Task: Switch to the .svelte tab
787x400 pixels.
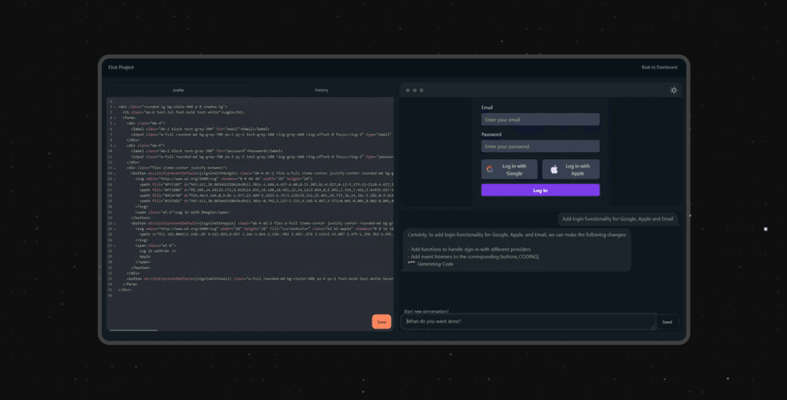Action: tap(178, 90)
